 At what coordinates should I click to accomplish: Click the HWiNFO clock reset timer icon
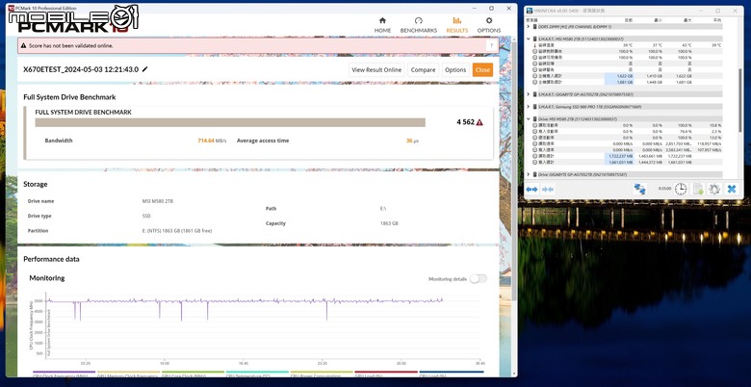coord(681,189)
